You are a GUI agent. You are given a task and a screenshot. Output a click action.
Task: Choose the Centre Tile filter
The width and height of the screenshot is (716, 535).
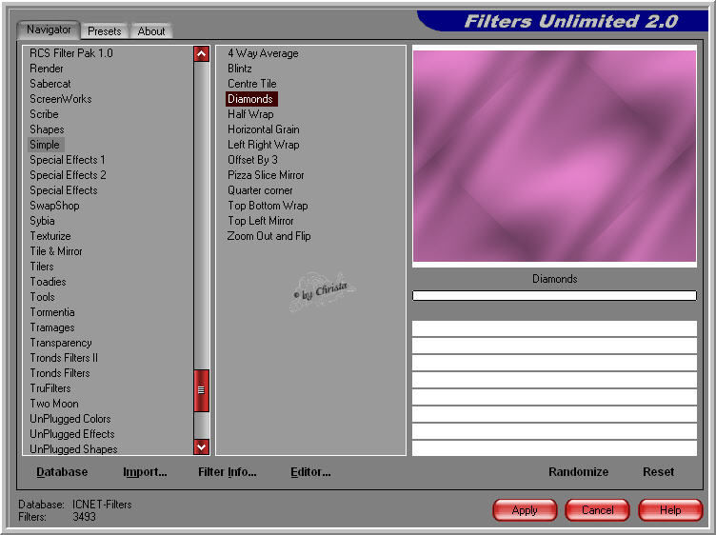pos(252,84)
